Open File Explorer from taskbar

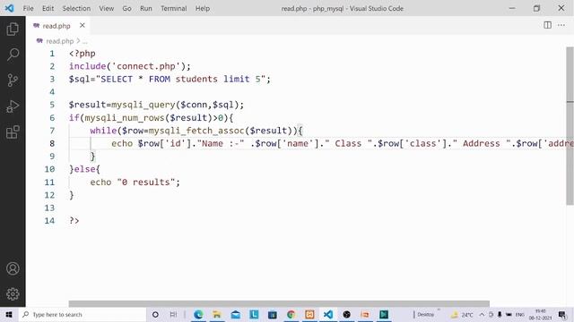(x=217, y=314)
